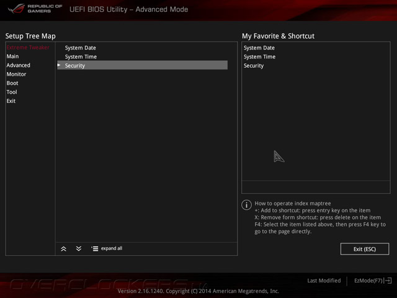This screenshot has width=397, height=298.
Task: Expand the highlighted Security entry arrow
Action: tap(59, 65)
